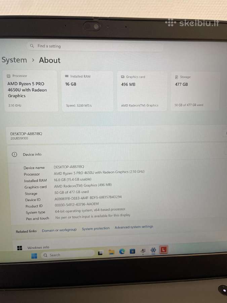
Task: Click the Find a setting search box
Action: click(x=96, y=46)
